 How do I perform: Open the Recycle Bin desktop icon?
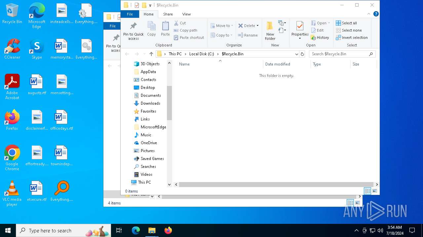[12, 14]
